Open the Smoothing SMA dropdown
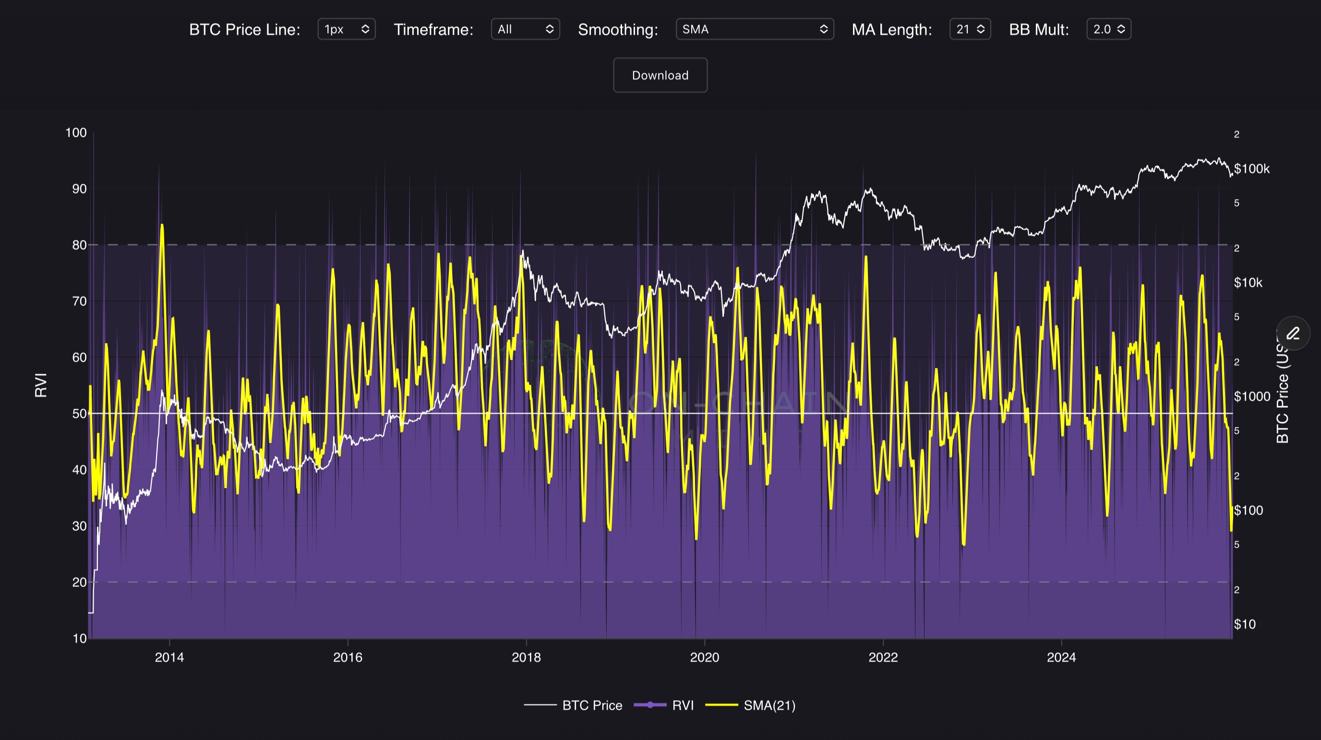Screen dimensions: 1321x740 (755, 29)
